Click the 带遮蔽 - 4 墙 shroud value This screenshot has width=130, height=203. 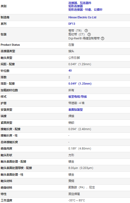coord(76,103)
